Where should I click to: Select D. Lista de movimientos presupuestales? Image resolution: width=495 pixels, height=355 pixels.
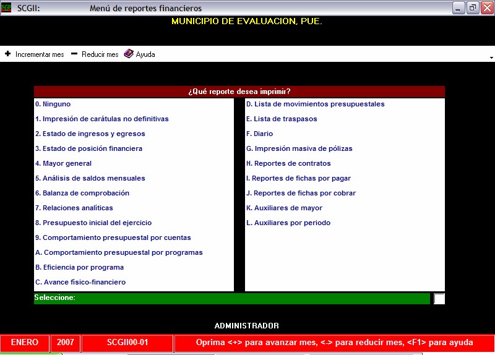click(x=316, y=104)
